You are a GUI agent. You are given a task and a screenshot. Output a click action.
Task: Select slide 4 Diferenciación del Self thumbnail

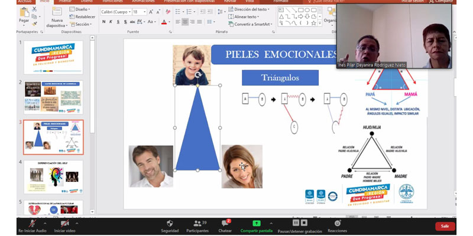pyautogui.click(x=53, y=177)
